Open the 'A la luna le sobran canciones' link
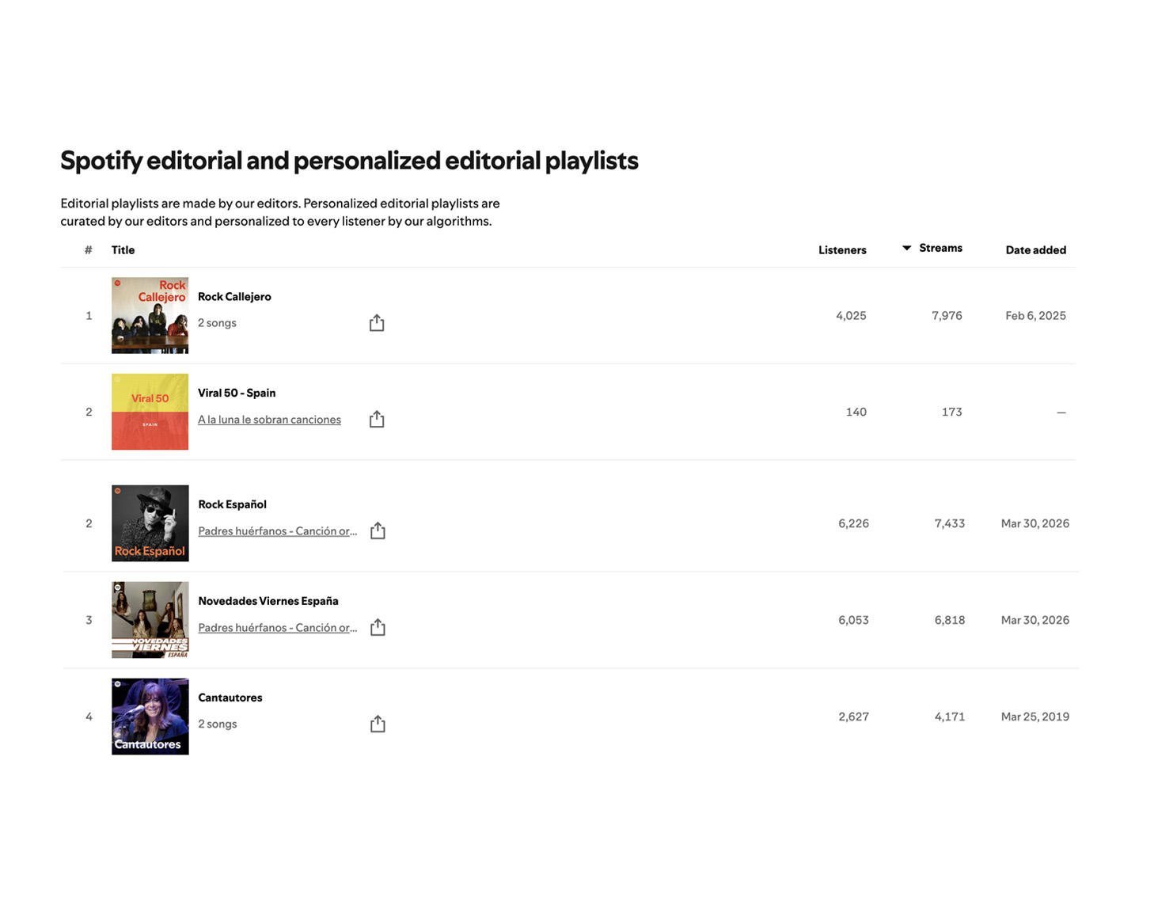Viewport: 1158px width, 905px height. coord(269,420)
